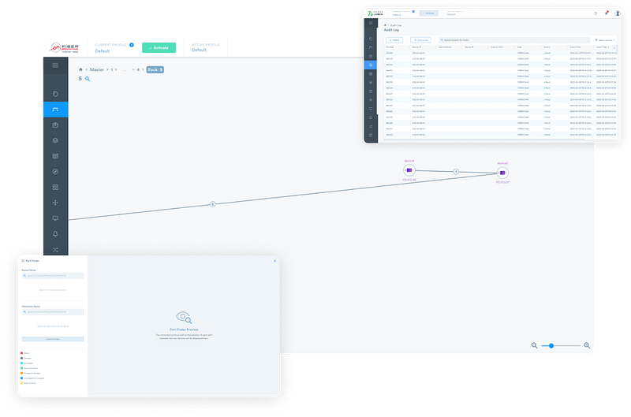Screen dimensions: 631x417
Task: Click the Locate All Paths button in Port Finder
Action: pos(53,339)
